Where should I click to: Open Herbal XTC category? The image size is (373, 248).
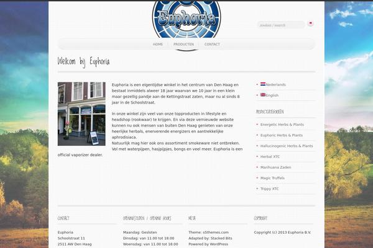[x=270, y=157]
